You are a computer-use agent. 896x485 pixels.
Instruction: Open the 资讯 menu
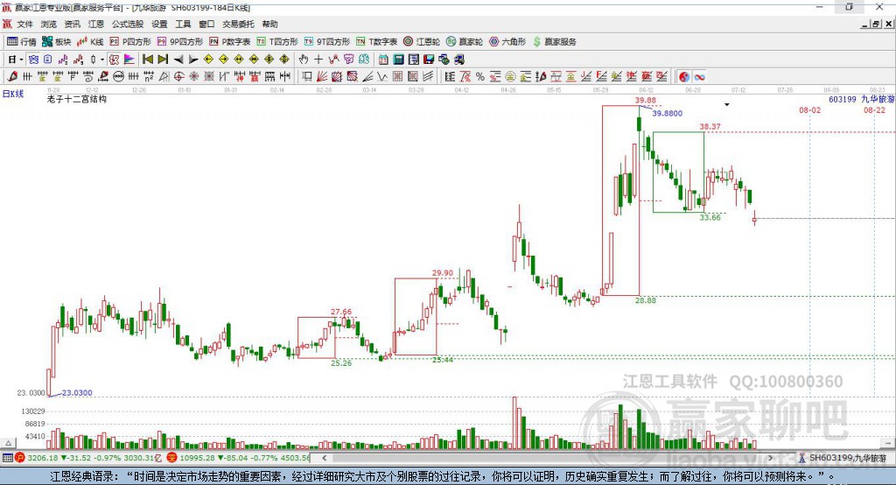pos(73,24)
